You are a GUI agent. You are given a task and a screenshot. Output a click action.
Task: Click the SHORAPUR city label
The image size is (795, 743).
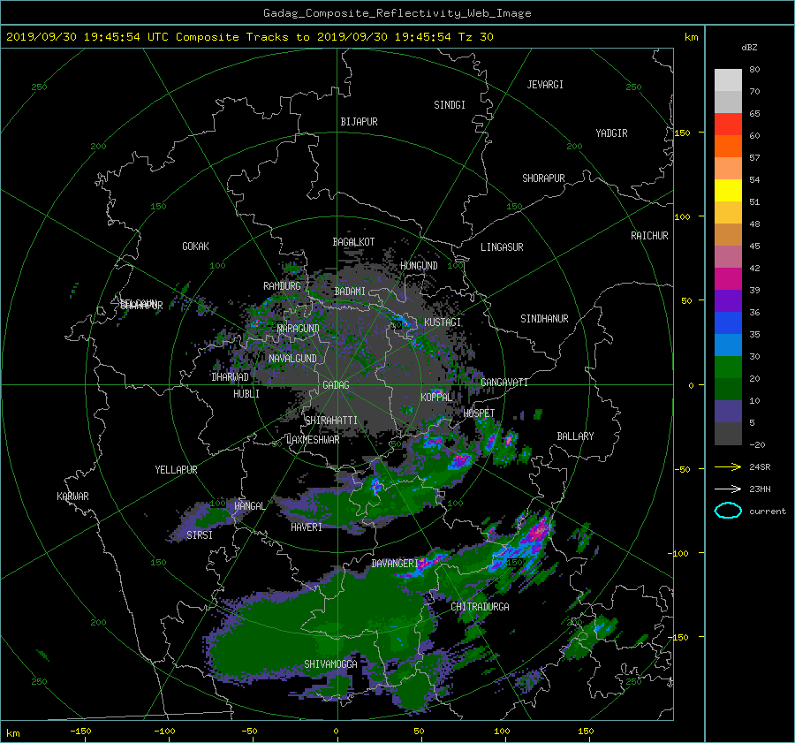pos(543,178)
